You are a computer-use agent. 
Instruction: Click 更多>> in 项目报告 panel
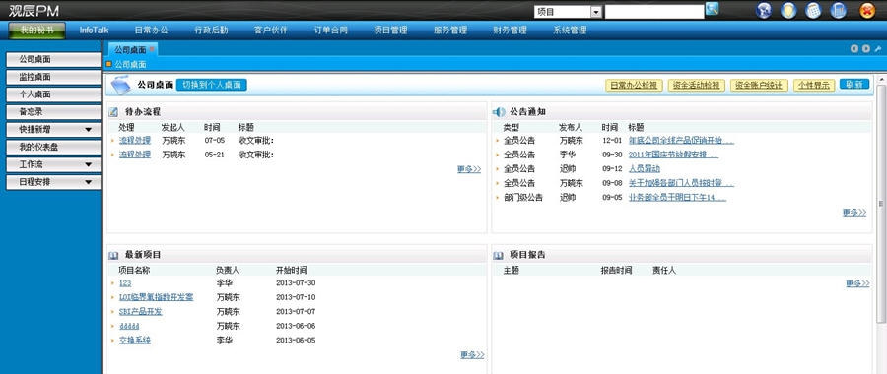(x=857, y=283)
